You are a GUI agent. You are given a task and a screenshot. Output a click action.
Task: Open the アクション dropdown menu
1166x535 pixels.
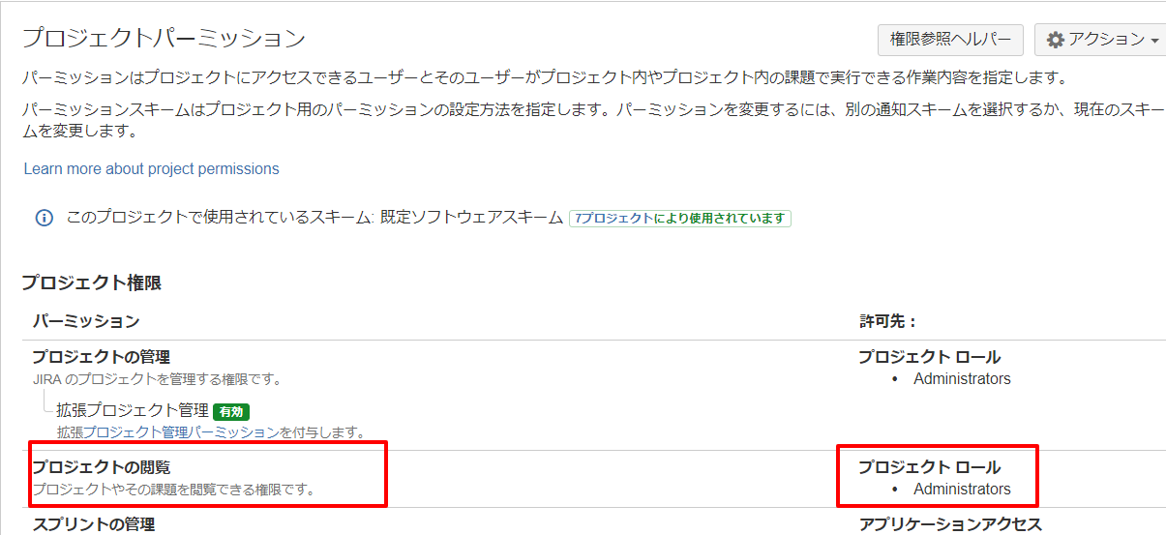(1100, 40)
